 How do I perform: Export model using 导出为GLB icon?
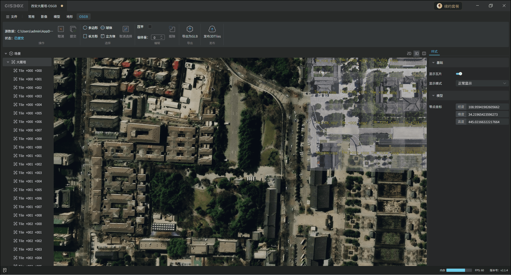(x=190, y=29)
